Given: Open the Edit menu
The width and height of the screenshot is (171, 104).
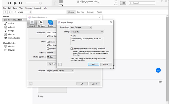Looking at the screenshot, I should click(9, 8).
